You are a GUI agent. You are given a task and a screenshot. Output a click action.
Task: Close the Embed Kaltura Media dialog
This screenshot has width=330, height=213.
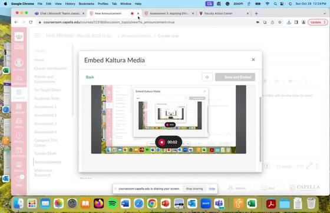point(253,59)
